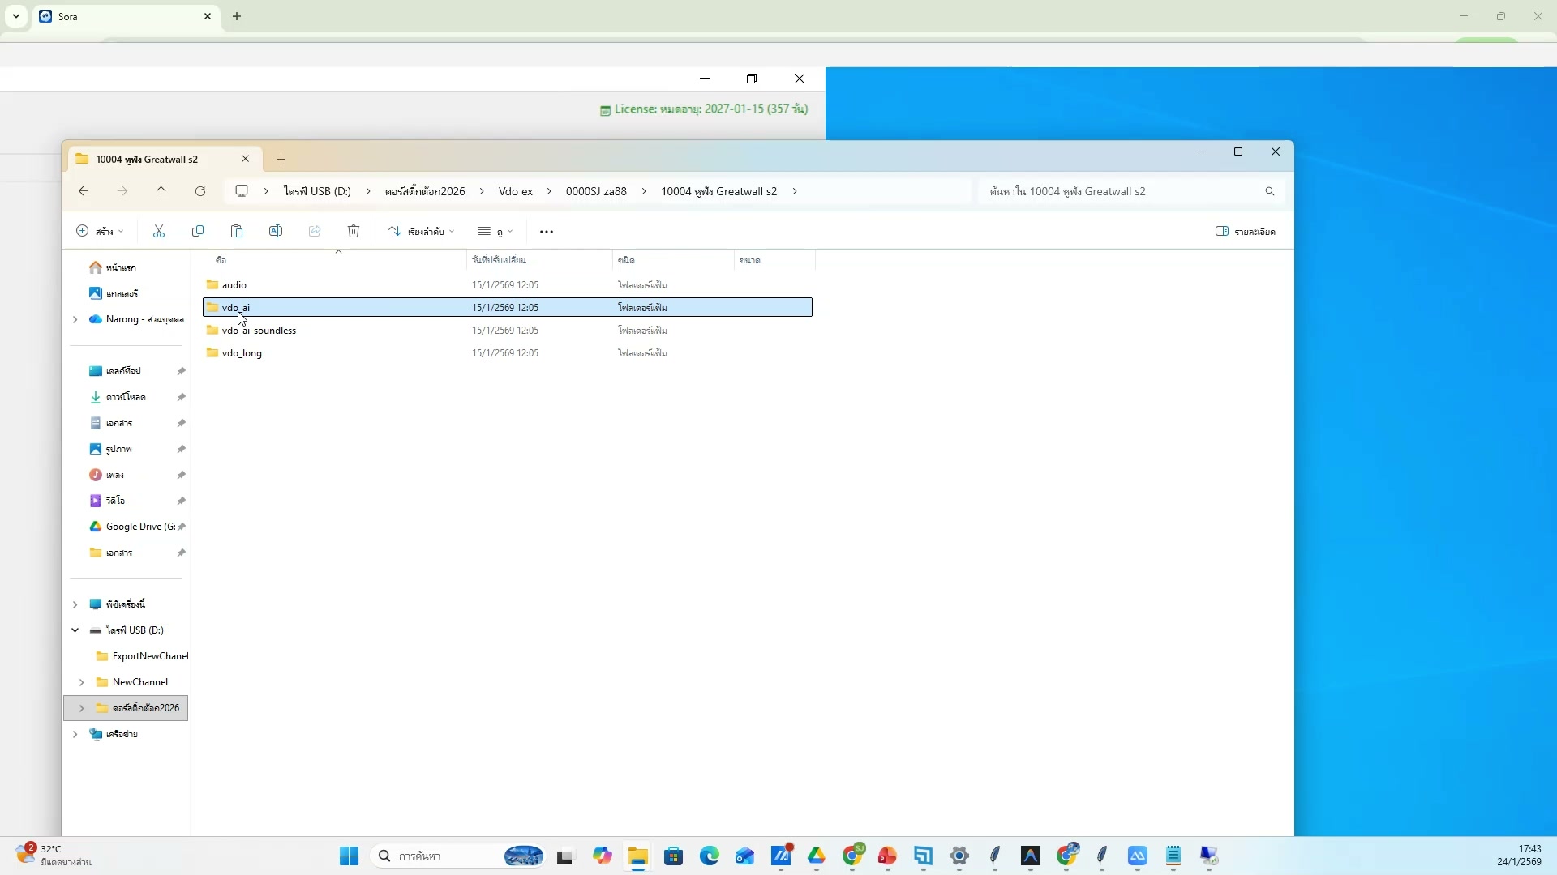This screenshot has width=1557, height=875.
Task: Open the ดู view options dropdown
Action: click(x=495, y=231)
